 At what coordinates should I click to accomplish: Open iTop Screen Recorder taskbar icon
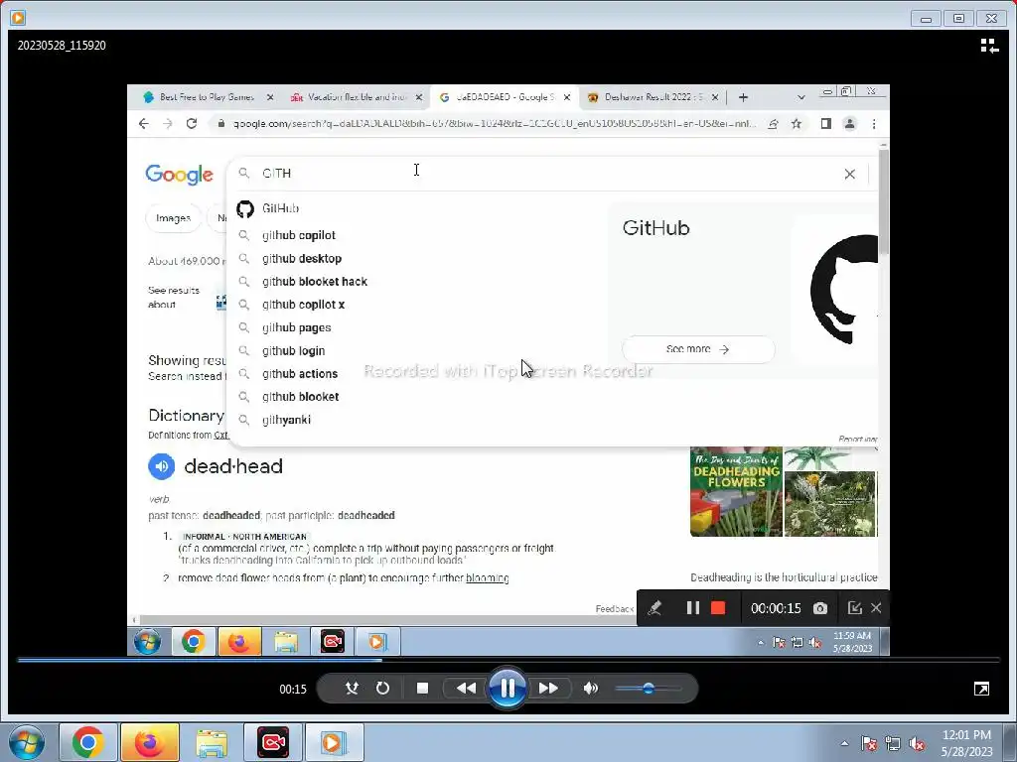click(x=273, y=742)
